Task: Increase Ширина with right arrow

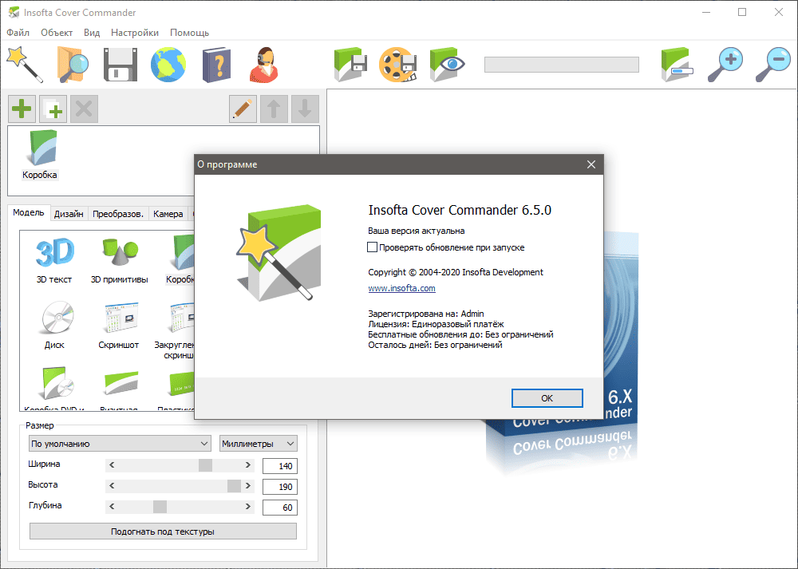Action: tap(248, 465)
